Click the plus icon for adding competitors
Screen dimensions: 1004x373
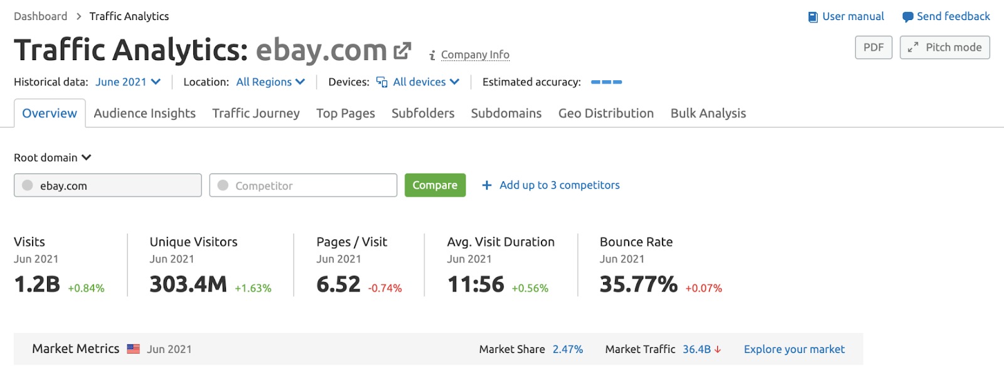click(x=486, y=185)
